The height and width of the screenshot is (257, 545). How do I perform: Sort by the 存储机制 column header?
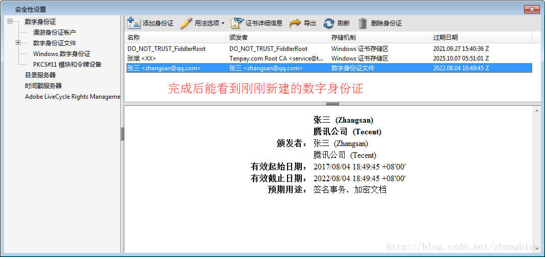(379, 38)
